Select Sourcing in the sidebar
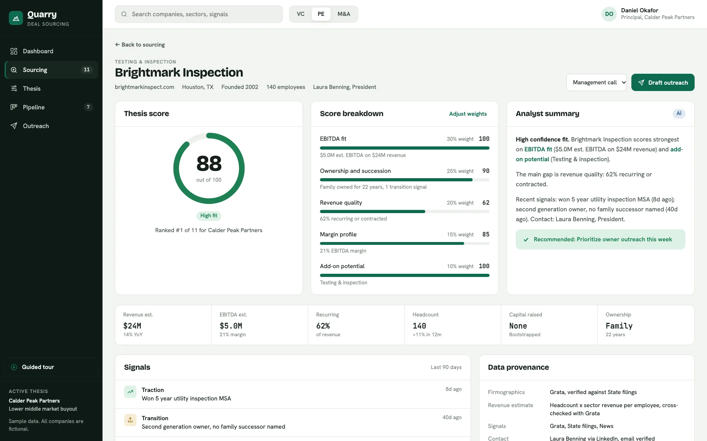Screen dimensions: 707x441 [51, 70]
